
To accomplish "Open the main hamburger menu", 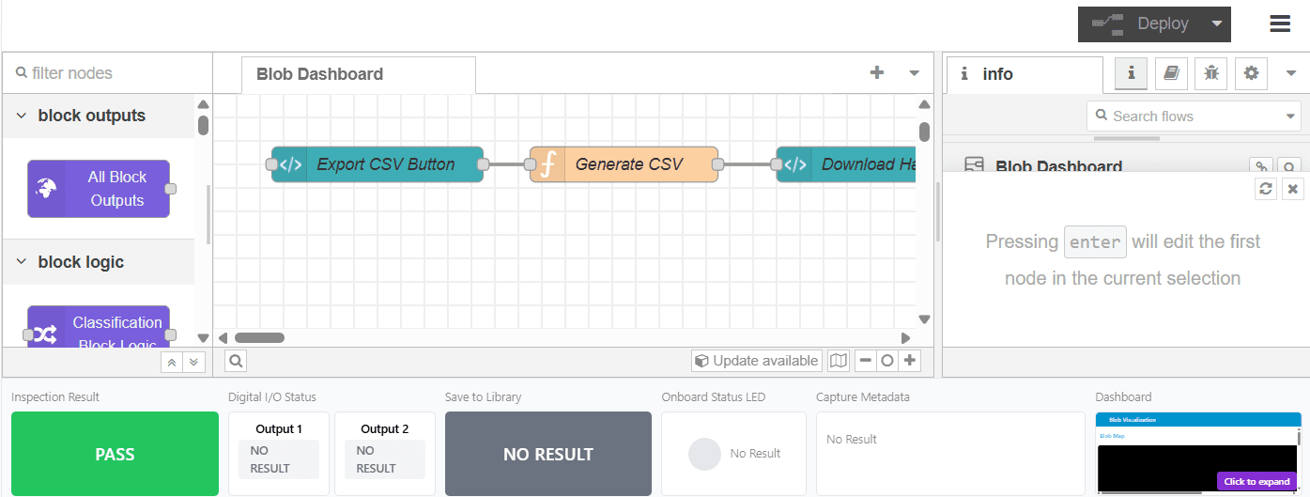I will tap(1280, 24).
